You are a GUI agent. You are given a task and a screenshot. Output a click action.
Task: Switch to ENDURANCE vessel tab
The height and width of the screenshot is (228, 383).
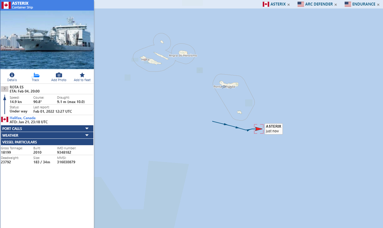[360, 4]
